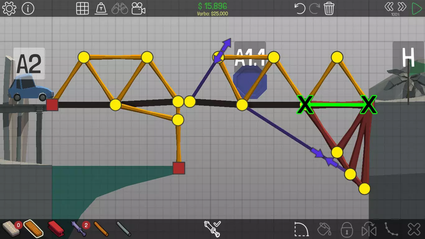The width and height of the screenshot is (425, 239).
Task: Select the road material
Action: pyautogui.click(x=11, y=229)
